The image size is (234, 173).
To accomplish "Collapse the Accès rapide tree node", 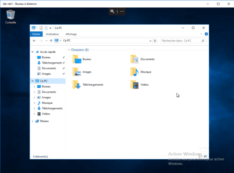I will tap(33, 52).
